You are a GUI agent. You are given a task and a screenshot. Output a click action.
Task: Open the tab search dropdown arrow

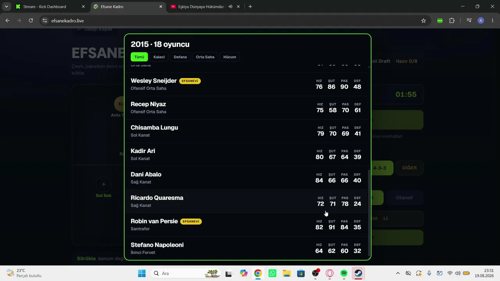[x=7, y=7]
